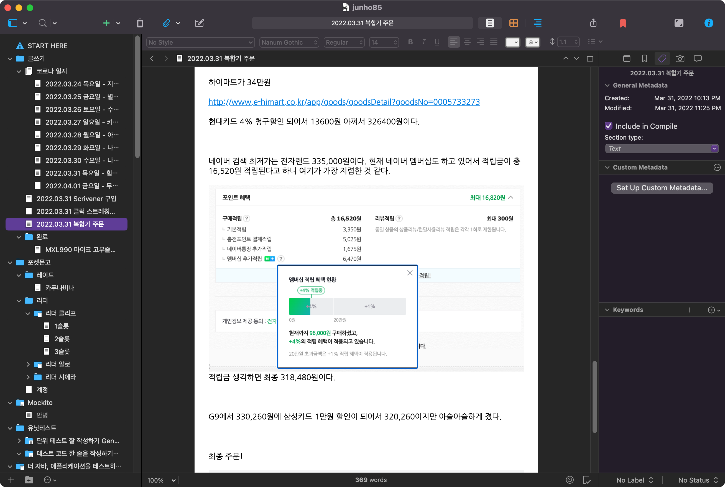This screenshot has height=487, width=725.
Task: Click the trash can icon in toolbar
Action: pos(140,23)
